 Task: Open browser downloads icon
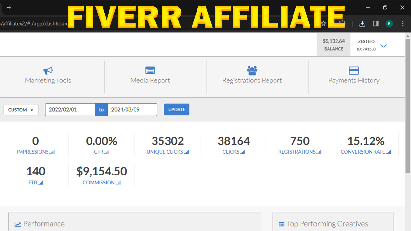coord(362,23)
